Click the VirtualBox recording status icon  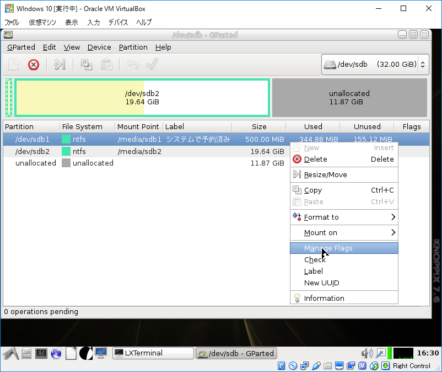point(351,366)
